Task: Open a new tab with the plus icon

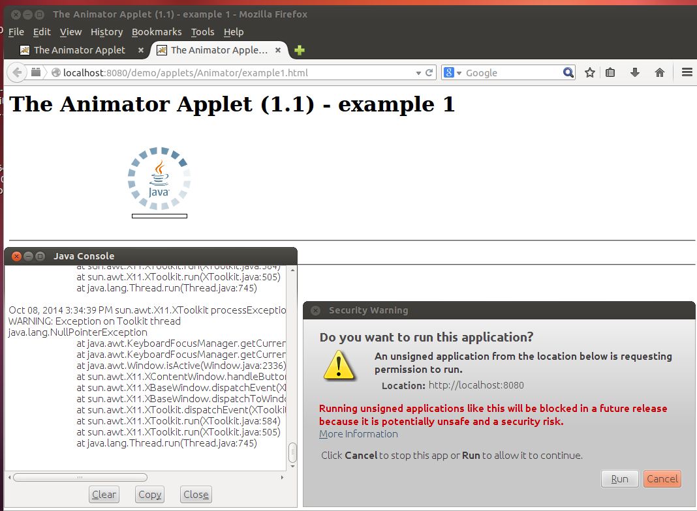Action: point(300,50)
